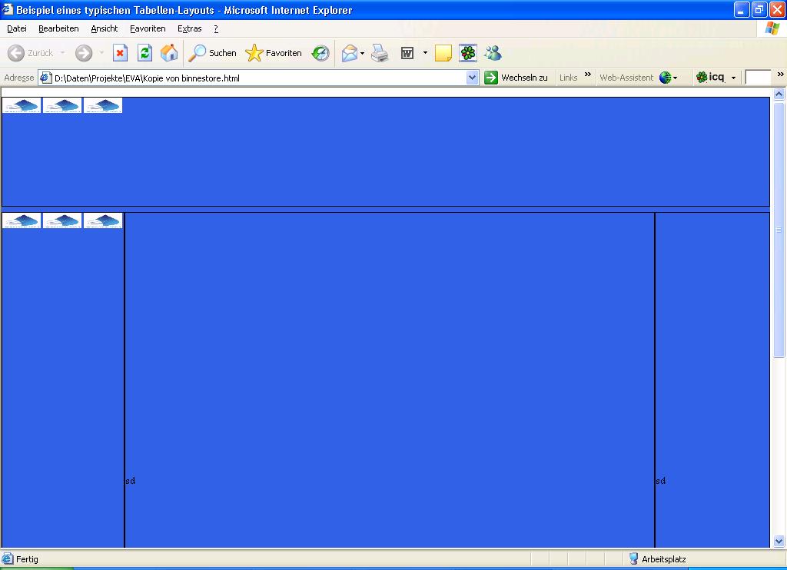Screen dimensions: 787x570
Task: Click the Print icon in toolbar
Action: point(380,53)
